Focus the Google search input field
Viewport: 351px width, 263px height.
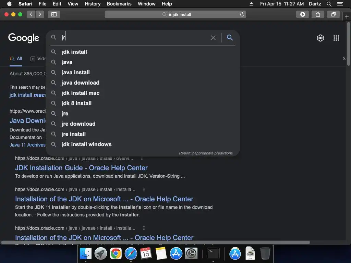134,38
